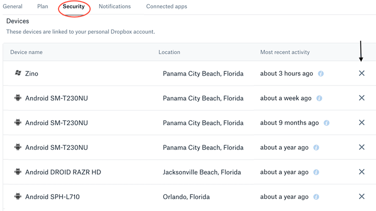Select the 'Android SPH-L710' device name
This screenshot has width=376, height=211.
tap(52, 197)
